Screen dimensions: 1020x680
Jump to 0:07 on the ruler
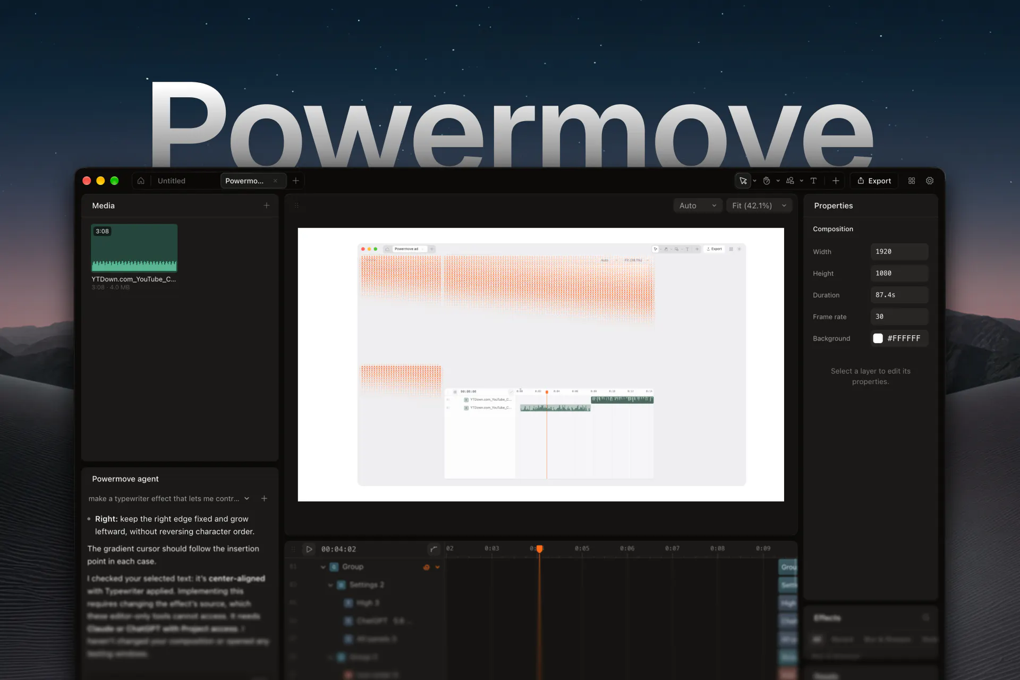coord(672,548)
